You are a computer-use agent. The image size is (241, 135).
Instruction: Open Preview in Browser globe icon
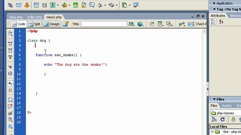(x=140, y=24)
